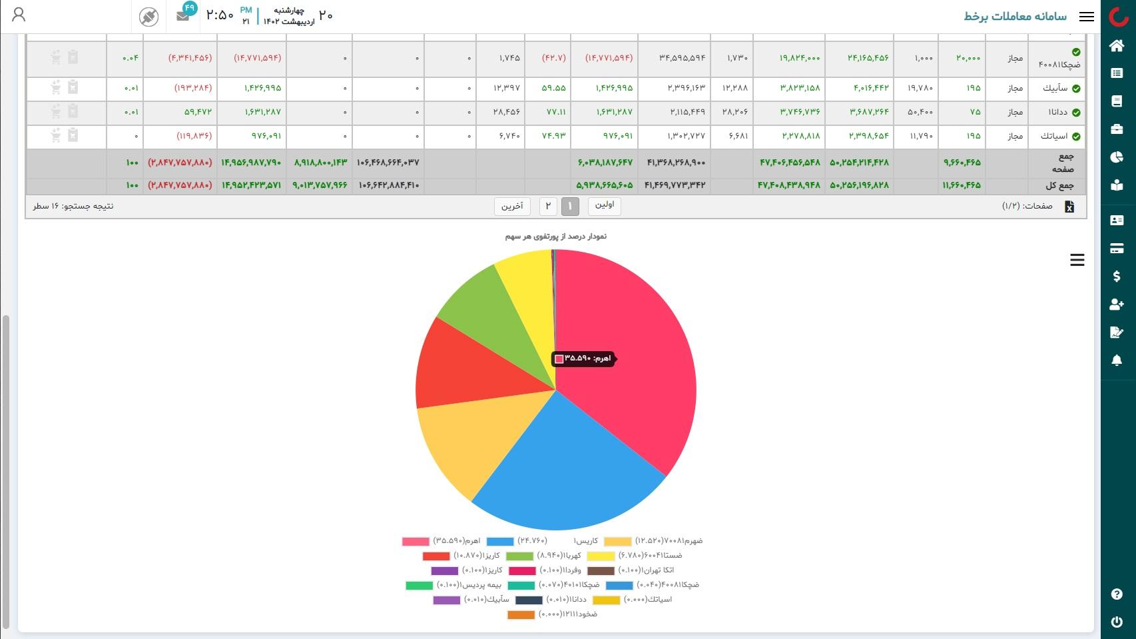Open the pie chart icon in the sidebar

(1117, 157)
